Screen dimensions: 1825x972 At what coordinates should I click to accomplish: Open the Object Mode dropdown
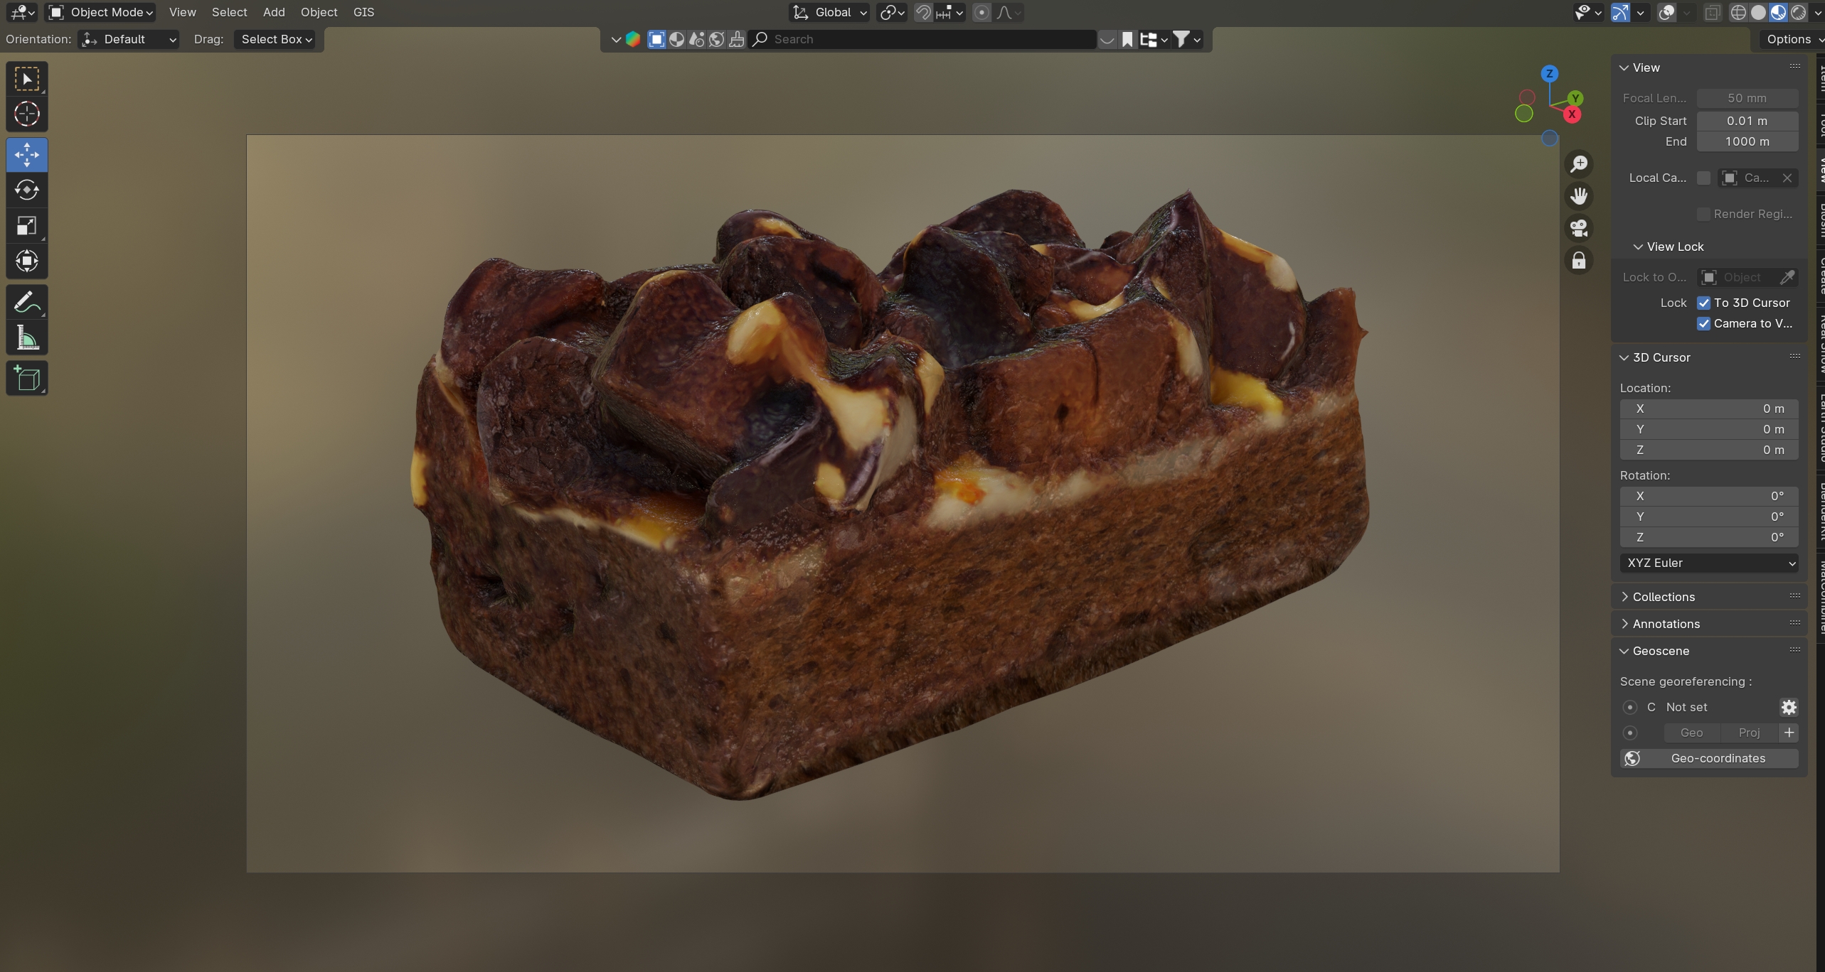(x=101, y=12)
